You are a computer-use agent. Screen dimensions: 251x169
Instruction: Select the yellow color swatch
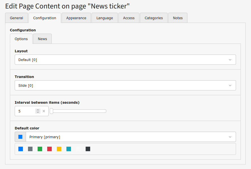(x=59, y=149)
